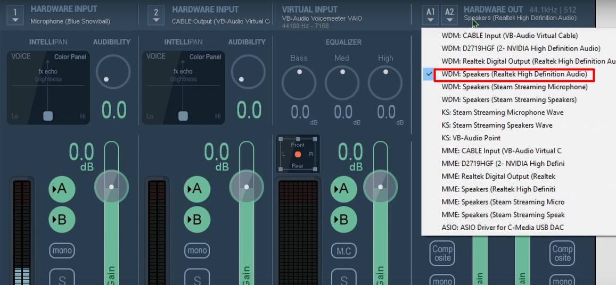The width and height of the screenshot is (616, 285).
Task: Select WDM: CABLE Input (VB-Audio Virtual Cable)
Action: click(x=519, y=35)
